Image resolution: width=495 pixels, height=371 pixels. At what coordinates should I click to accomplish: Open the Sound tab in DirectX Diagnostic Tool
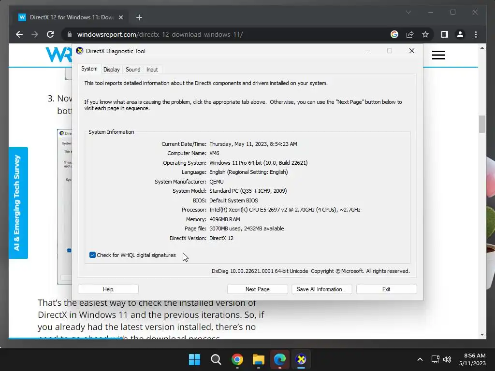coord(133,70)
